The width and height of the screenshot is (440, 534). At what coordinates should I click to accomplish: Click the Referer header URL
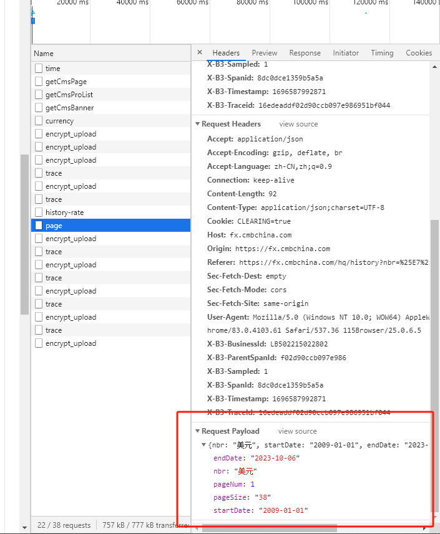click(333, 262)
